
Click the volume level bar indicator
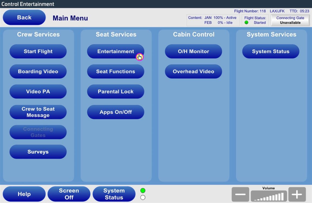(268, 196)
